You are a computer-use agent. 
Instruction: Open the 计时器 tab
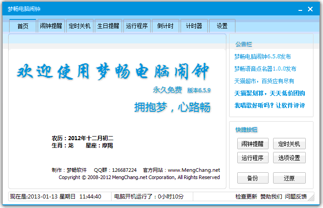[194, 26]
